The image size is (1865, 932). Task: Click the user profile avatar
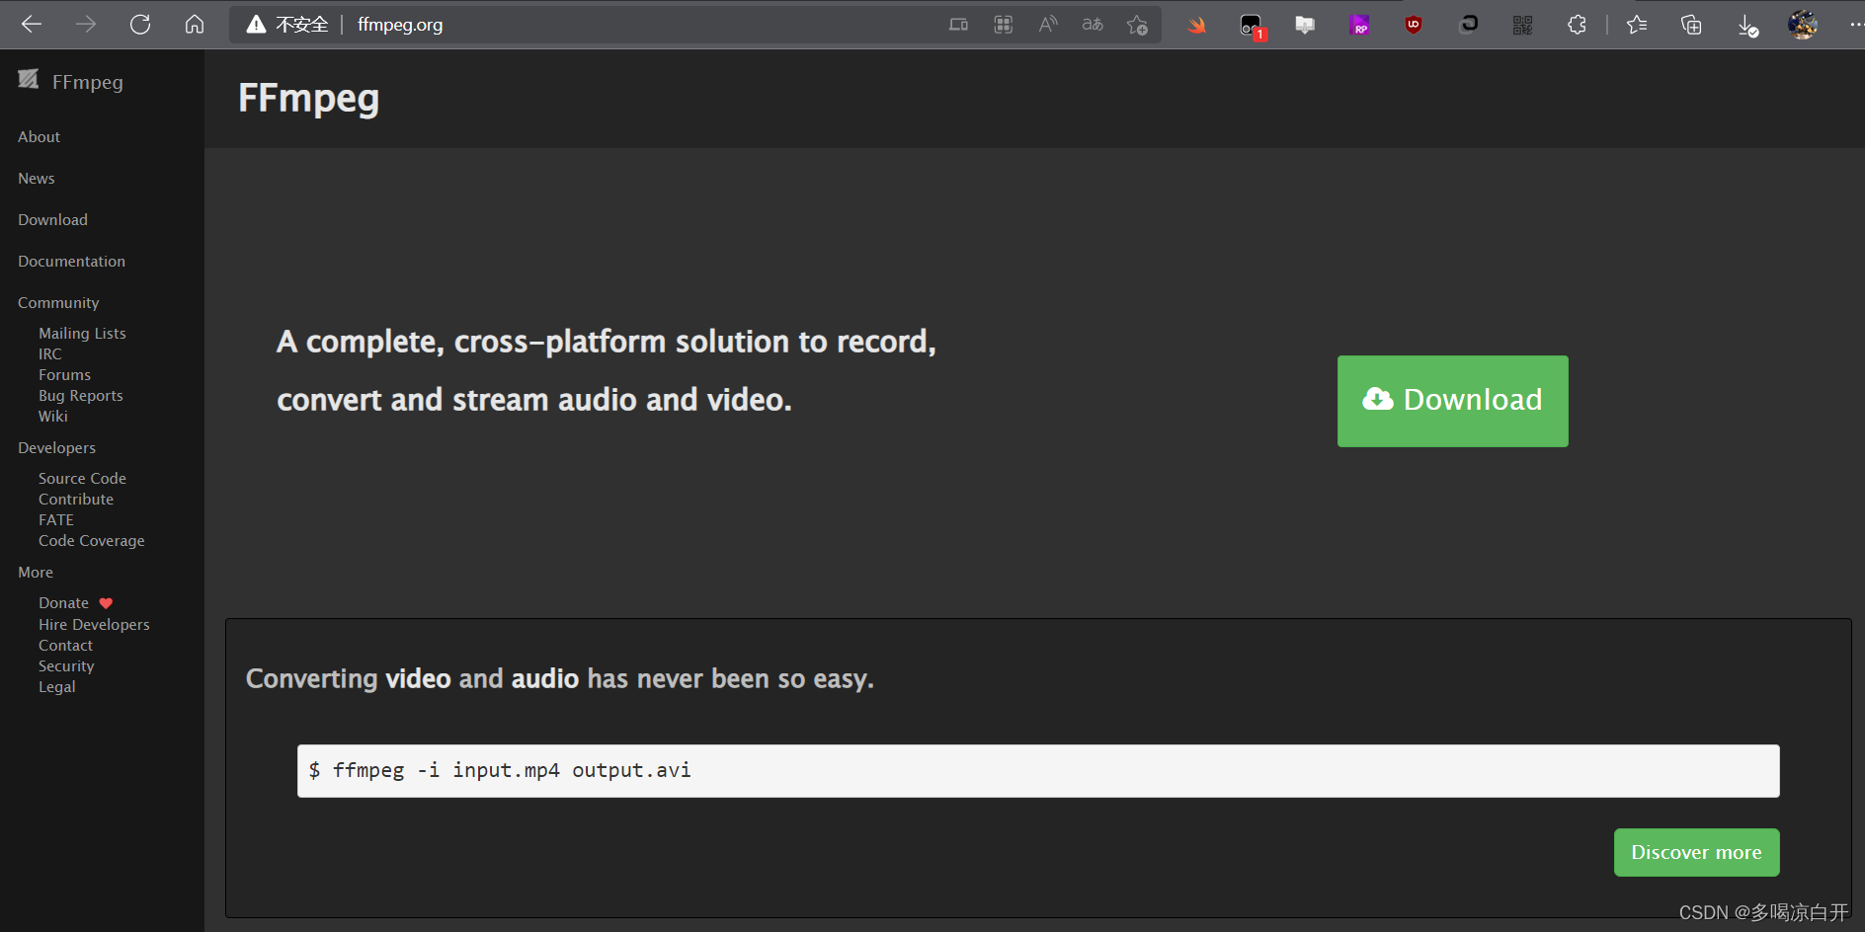(1803, 25)
